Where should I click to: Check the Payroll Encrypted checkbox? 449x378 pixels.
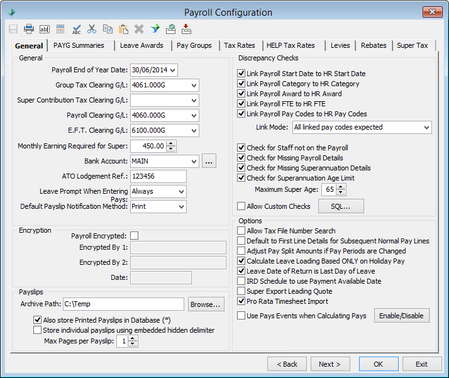pyautogui.click(x=135, y=236)
